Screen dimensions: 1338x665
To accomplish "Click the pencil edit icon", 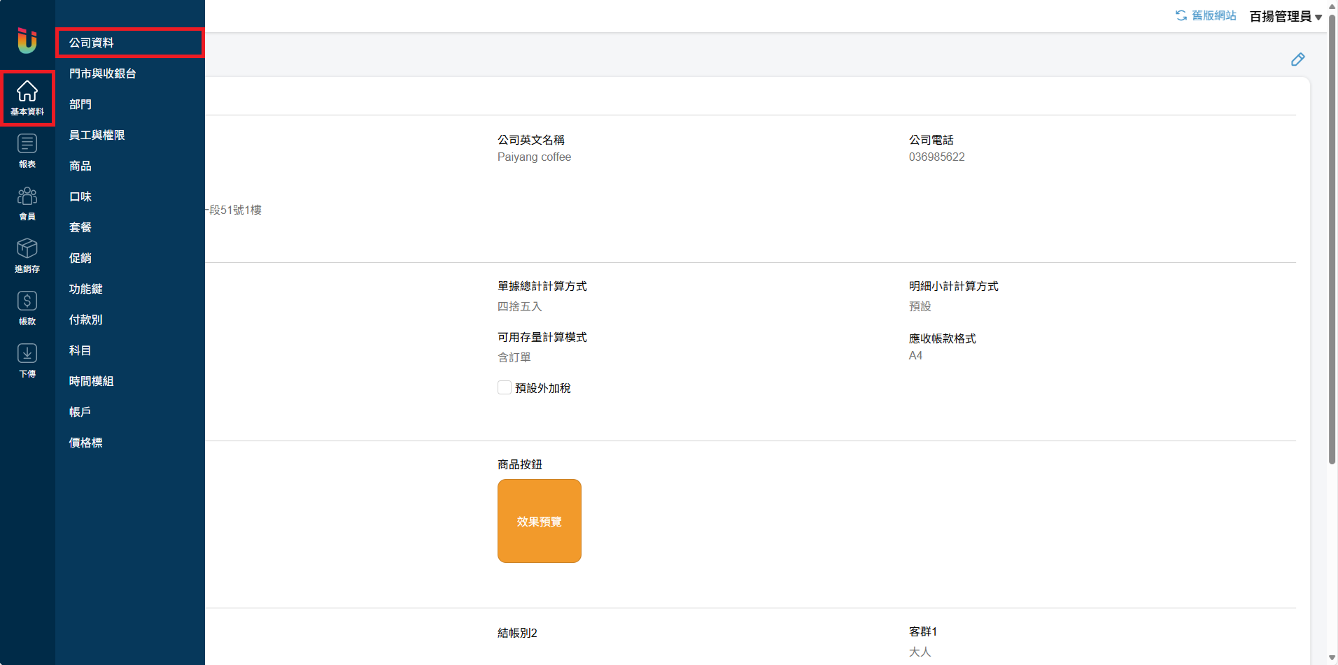I will [x=1297, y=59].
